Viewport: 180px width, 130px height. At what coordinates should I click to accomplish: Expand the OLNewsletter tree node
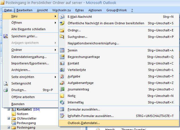pos(9,118)
